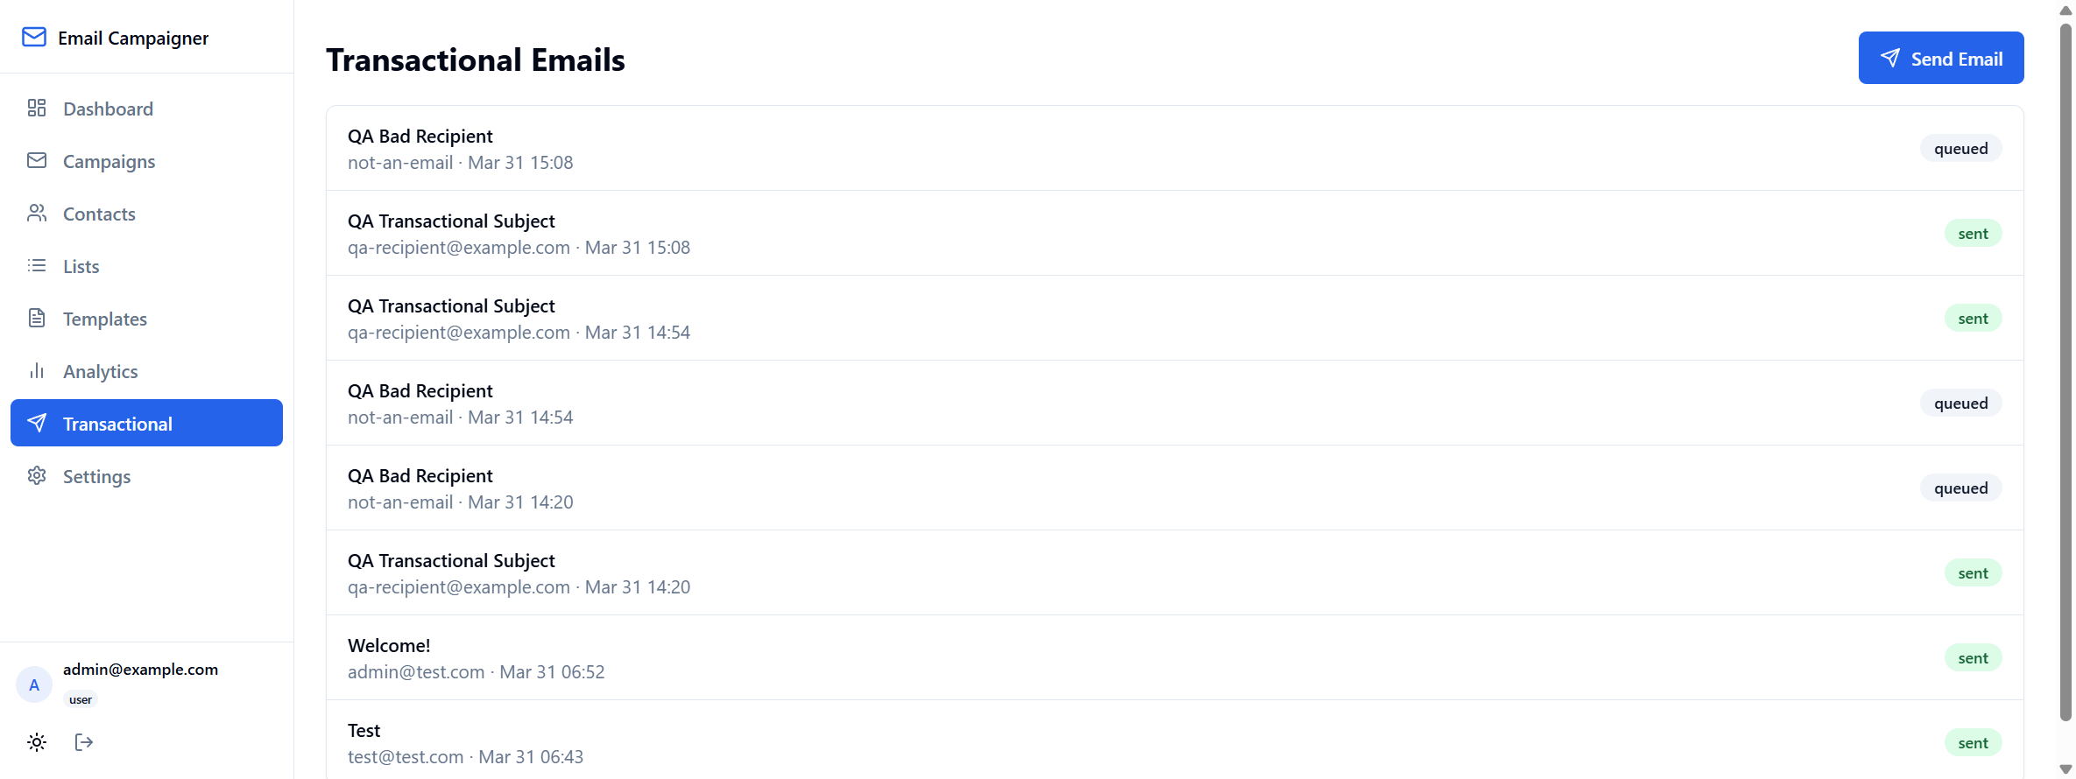Open the Welcome! email entry

1175,657
